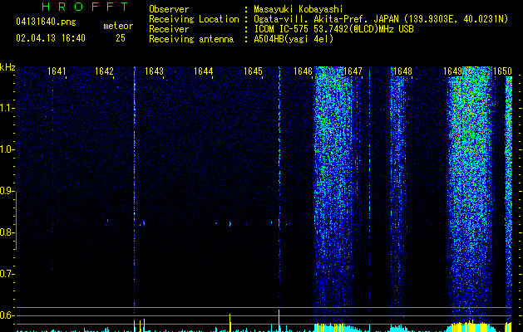This screenshot has height=332, width=523.
Task: Click the 1650 time marker
Action: pos(502,71)
